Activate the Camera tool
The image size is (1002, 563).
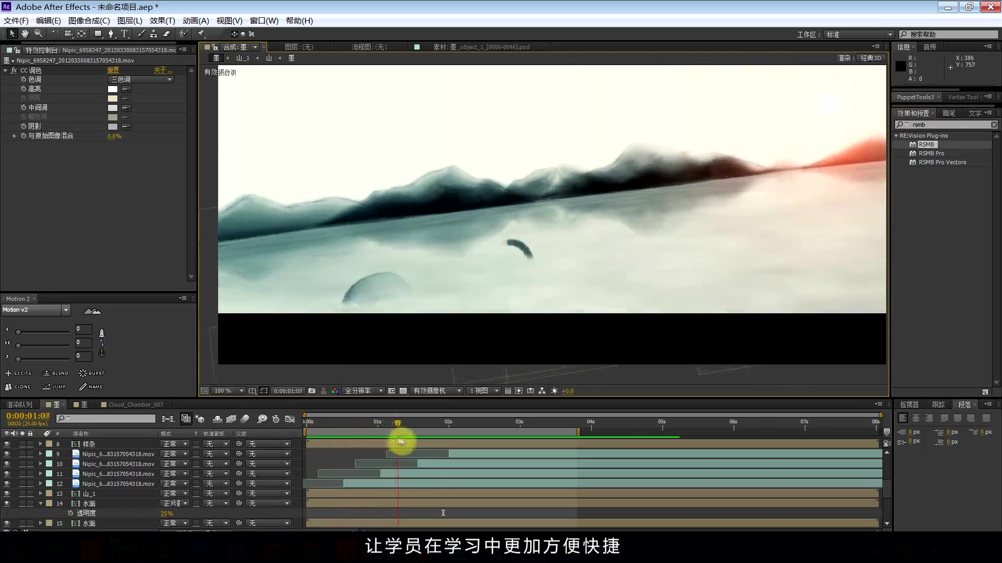click(x=68, y=33)
